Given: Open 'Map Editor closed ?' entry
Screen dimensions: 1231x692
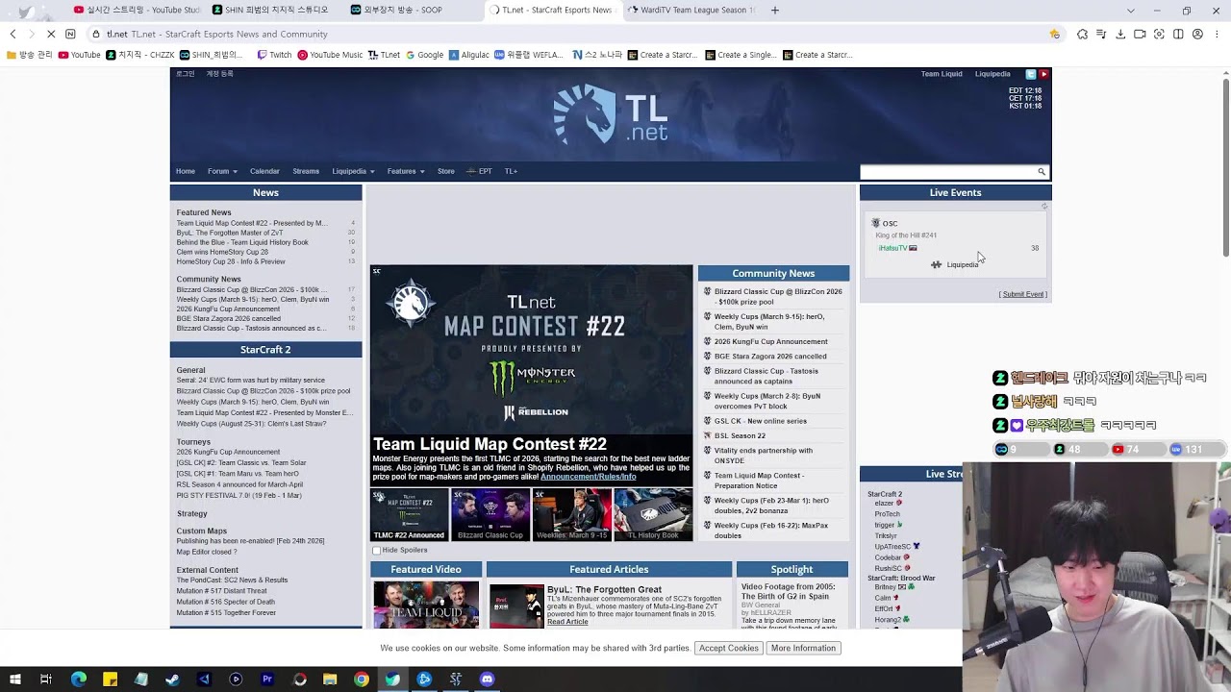Looking at the screenshot, I should (206, 552).
